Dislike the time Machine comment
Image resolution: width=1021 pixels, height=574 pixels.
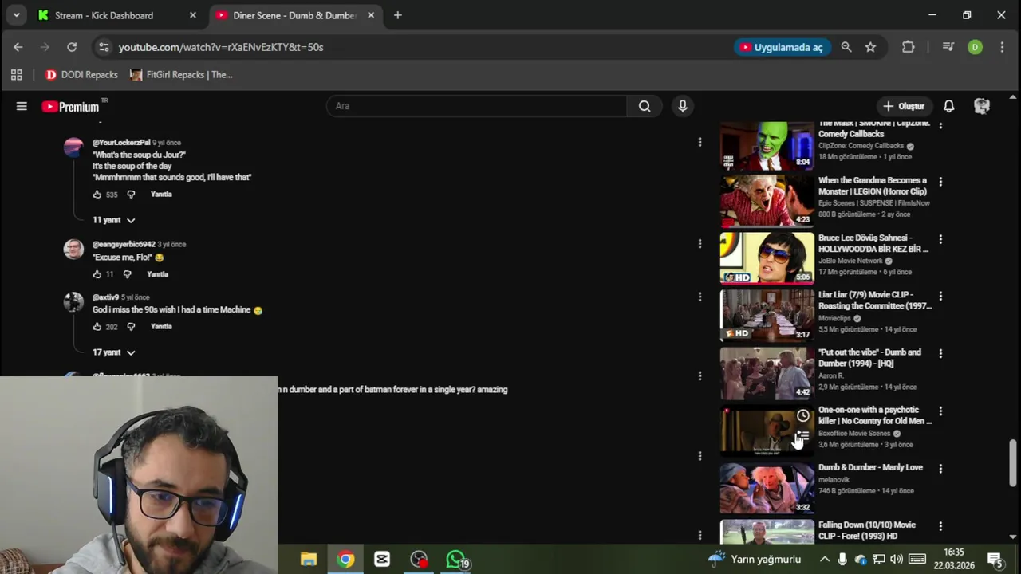point(132,327)
